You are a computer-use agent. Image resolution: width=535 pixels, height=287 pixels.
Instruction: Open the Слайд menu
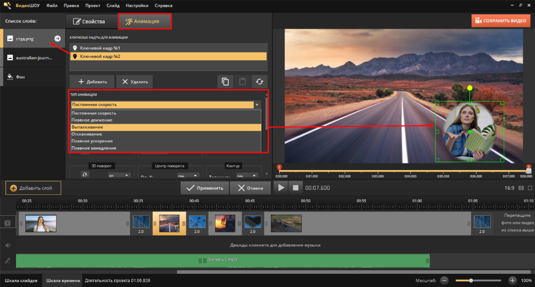(113, 6)
